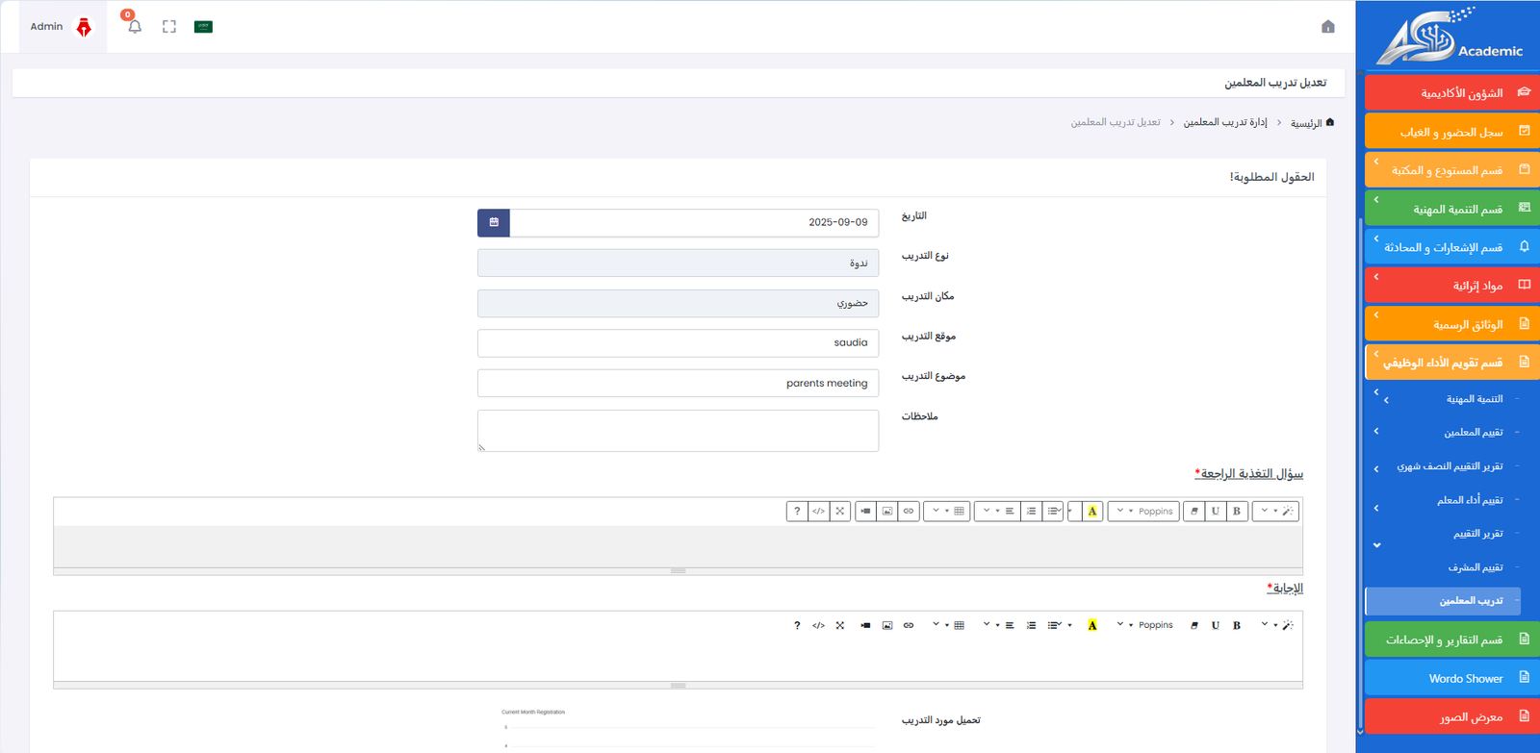This screenshot has width=1540, height=753.
Task: Open code view in the feedback question editor
Action: 818,512
